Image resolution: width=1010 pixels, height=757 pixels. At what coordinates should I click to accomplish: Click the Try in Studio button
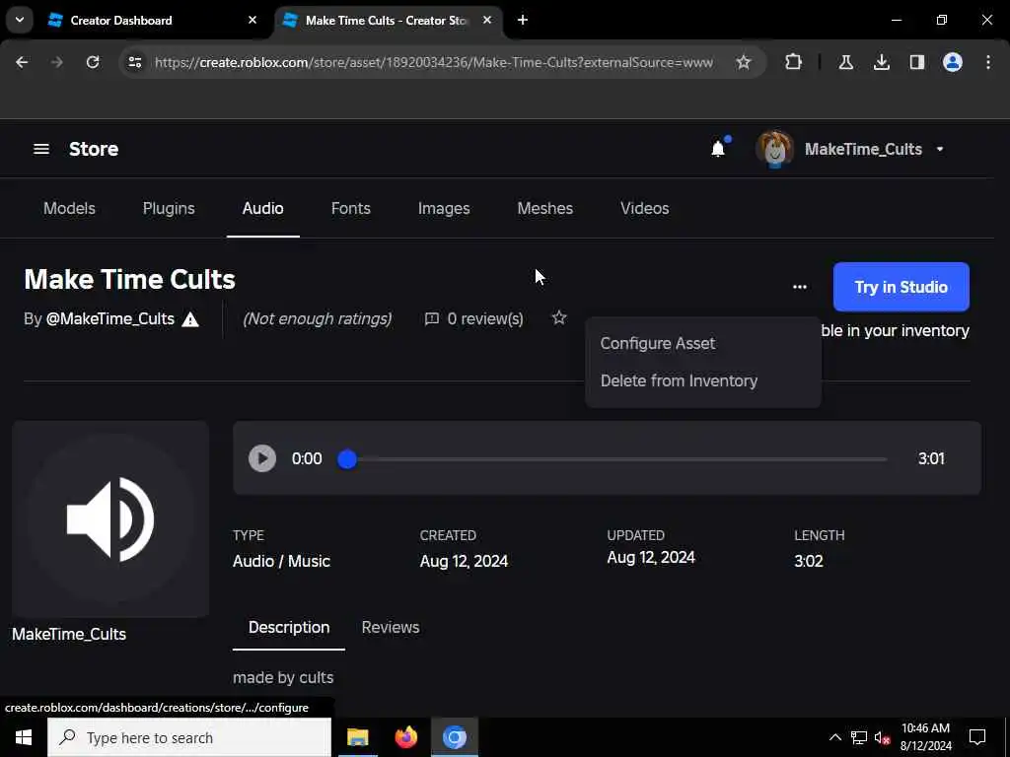901,287
